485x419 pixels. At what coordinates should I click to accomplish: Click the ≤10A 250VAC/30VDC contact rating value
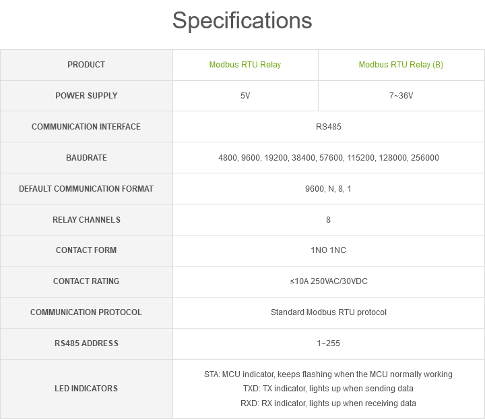click(x=328, y=281)
